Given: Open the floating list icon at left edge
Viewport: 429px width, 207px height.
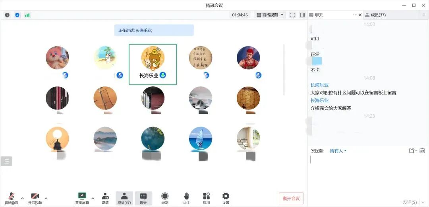Looking at the screenshot, I should coord(6,161).
